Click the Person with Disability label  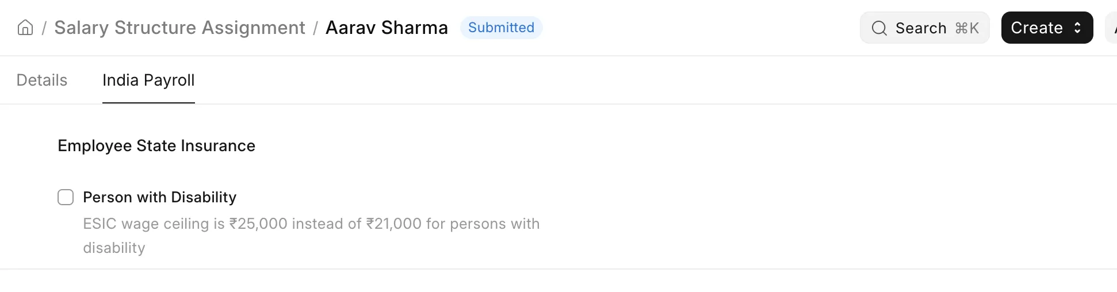(x=159, y=197)
